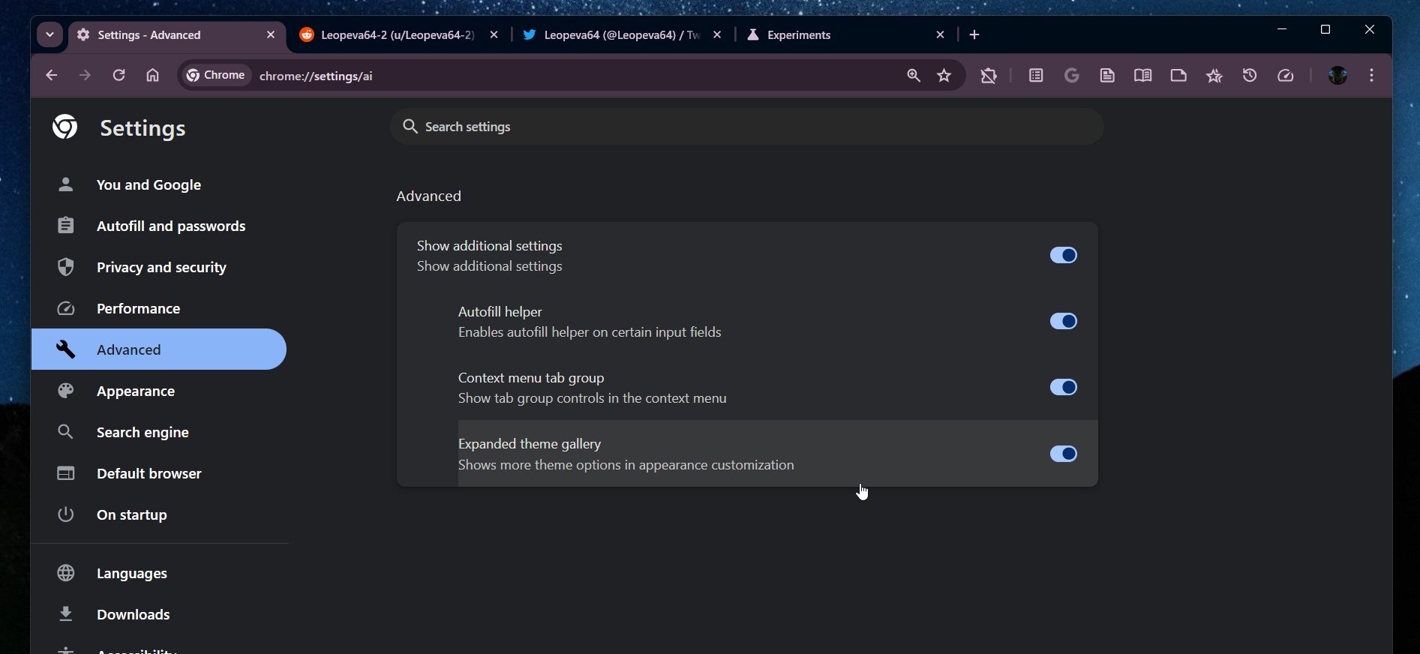Click the Search settings field
The width and height of the screenshot is (1420, 654).
pos(746,127)
